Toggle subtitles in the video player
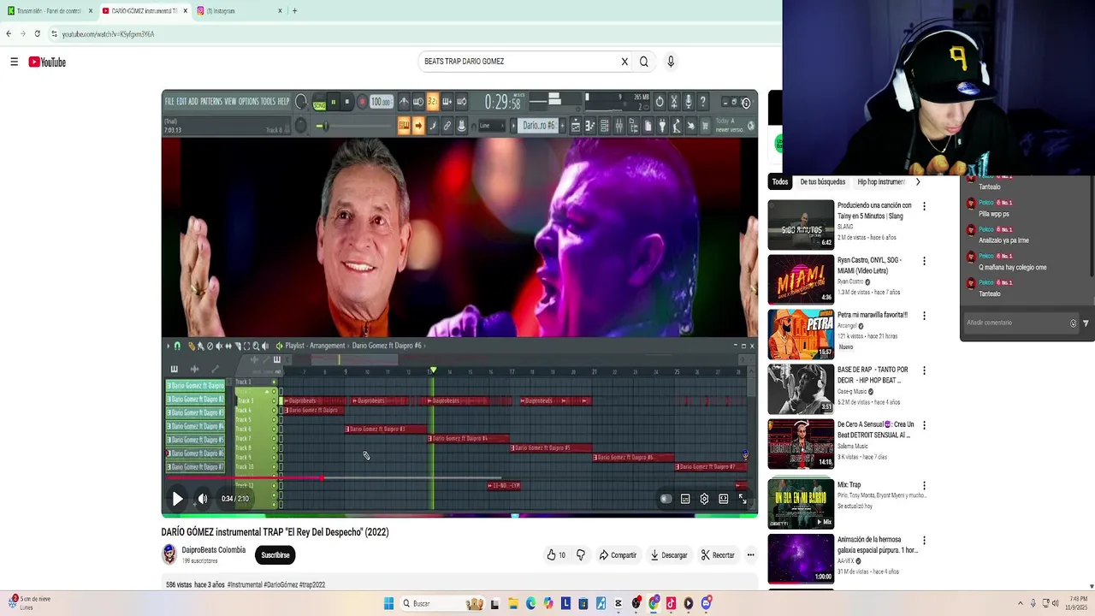The image size is (1095, 616). click(685, 499)
